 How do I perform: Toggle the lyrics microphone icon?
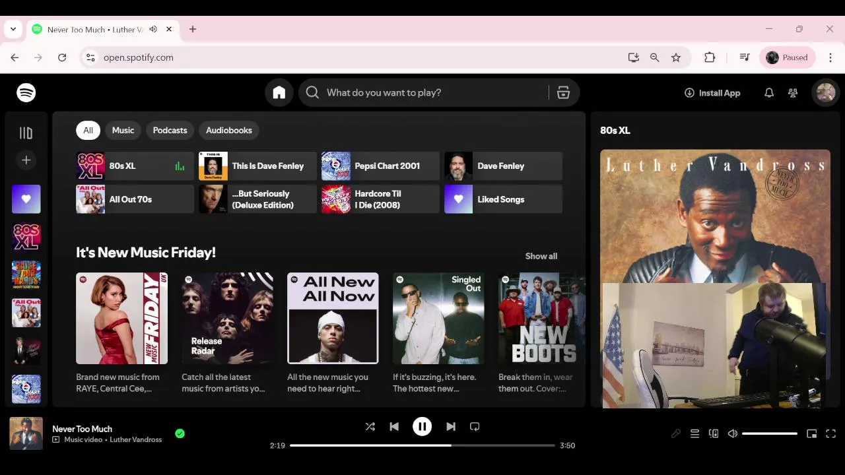coord(676,433)
